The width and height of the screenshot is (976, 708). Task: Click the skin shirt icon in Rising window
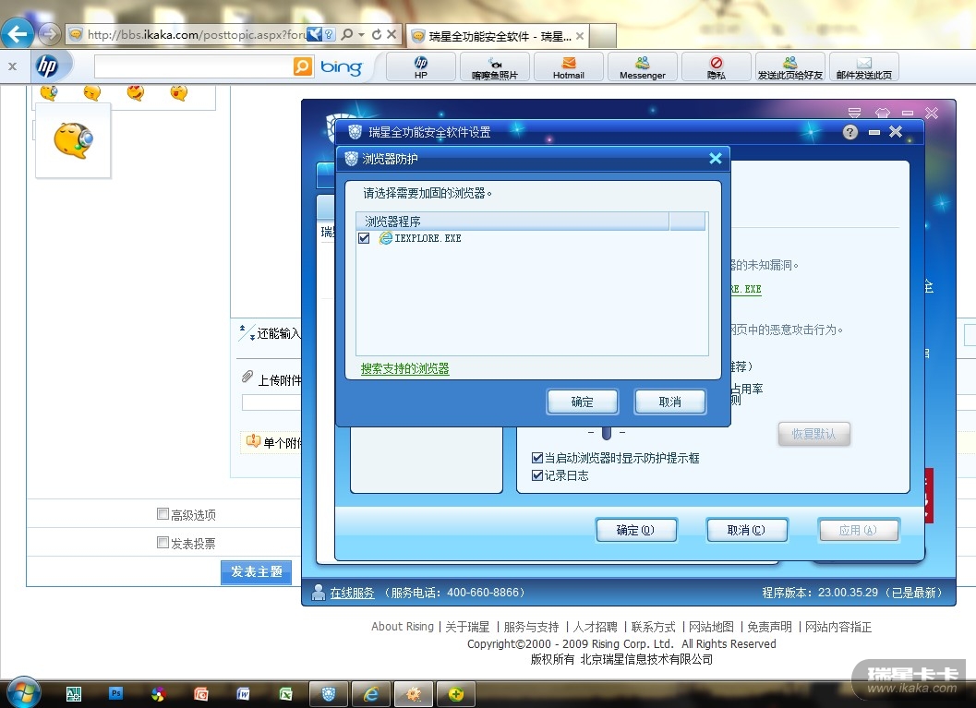pos(883,113)
